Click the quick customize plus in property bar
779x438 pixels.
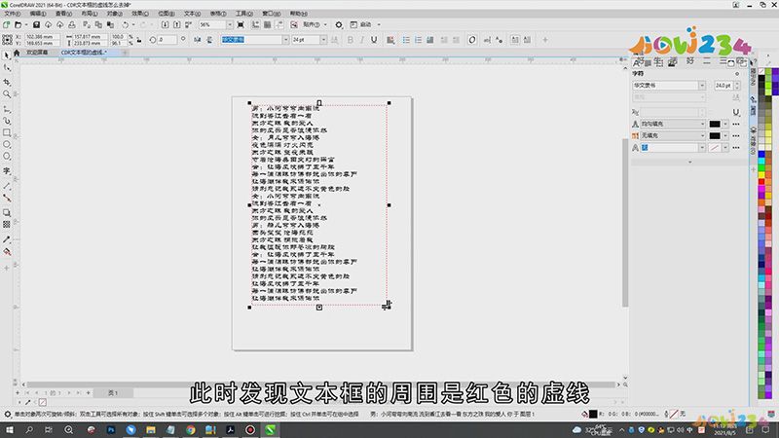pyautogui.click(x=545, y=40)
